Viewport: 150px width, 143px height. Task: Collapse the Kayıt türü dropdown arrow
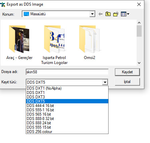105,82
